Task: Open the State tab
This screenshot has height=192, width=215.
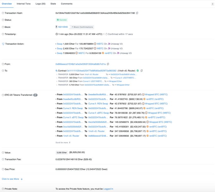Action: coord(53,4)
